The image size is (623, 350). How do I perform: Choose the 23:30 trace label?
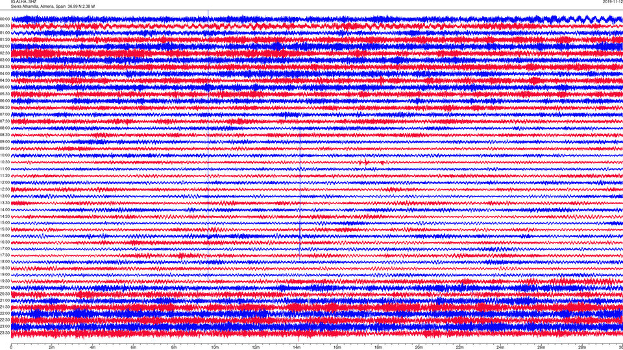tap(5, 333)
